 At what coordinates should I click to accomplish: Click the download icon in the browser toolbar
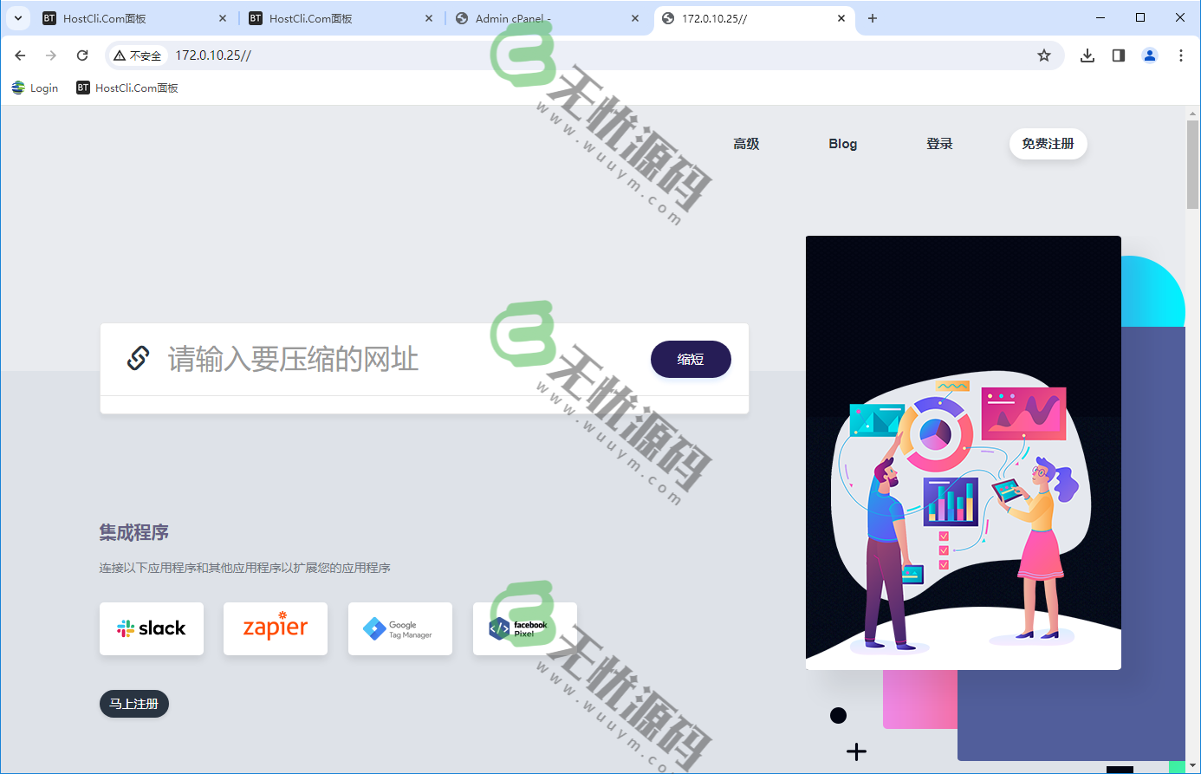coord(1087,55)
